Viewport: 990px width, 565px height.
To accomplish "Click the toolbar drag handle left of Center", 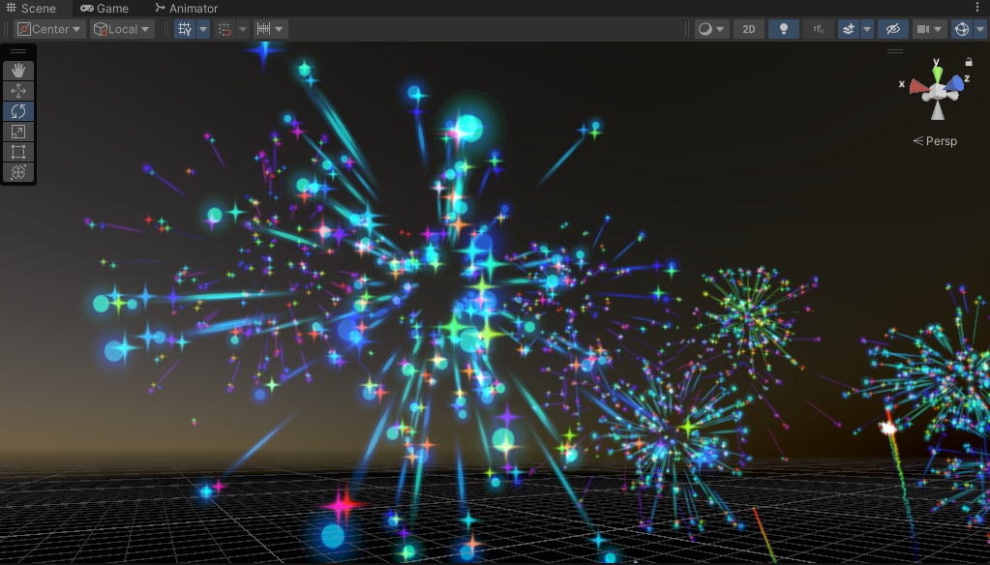I will click(7, 29).
